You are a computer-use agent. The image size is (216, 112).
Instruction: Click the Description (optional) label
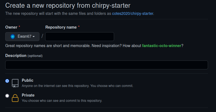click(24, 56)
